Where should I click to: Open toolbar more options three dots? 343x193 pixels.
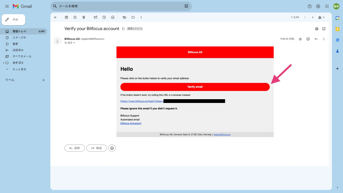[141, 17]
